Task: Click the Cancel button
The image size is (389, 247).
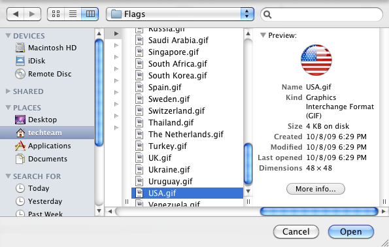Action: [296, 231]
